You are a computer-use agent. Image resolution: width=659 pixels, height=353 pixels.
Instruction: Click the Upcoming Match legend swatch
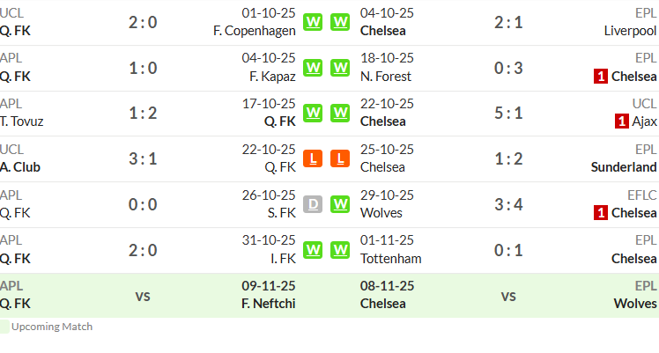pyautogui.click(x=4, y=327)
